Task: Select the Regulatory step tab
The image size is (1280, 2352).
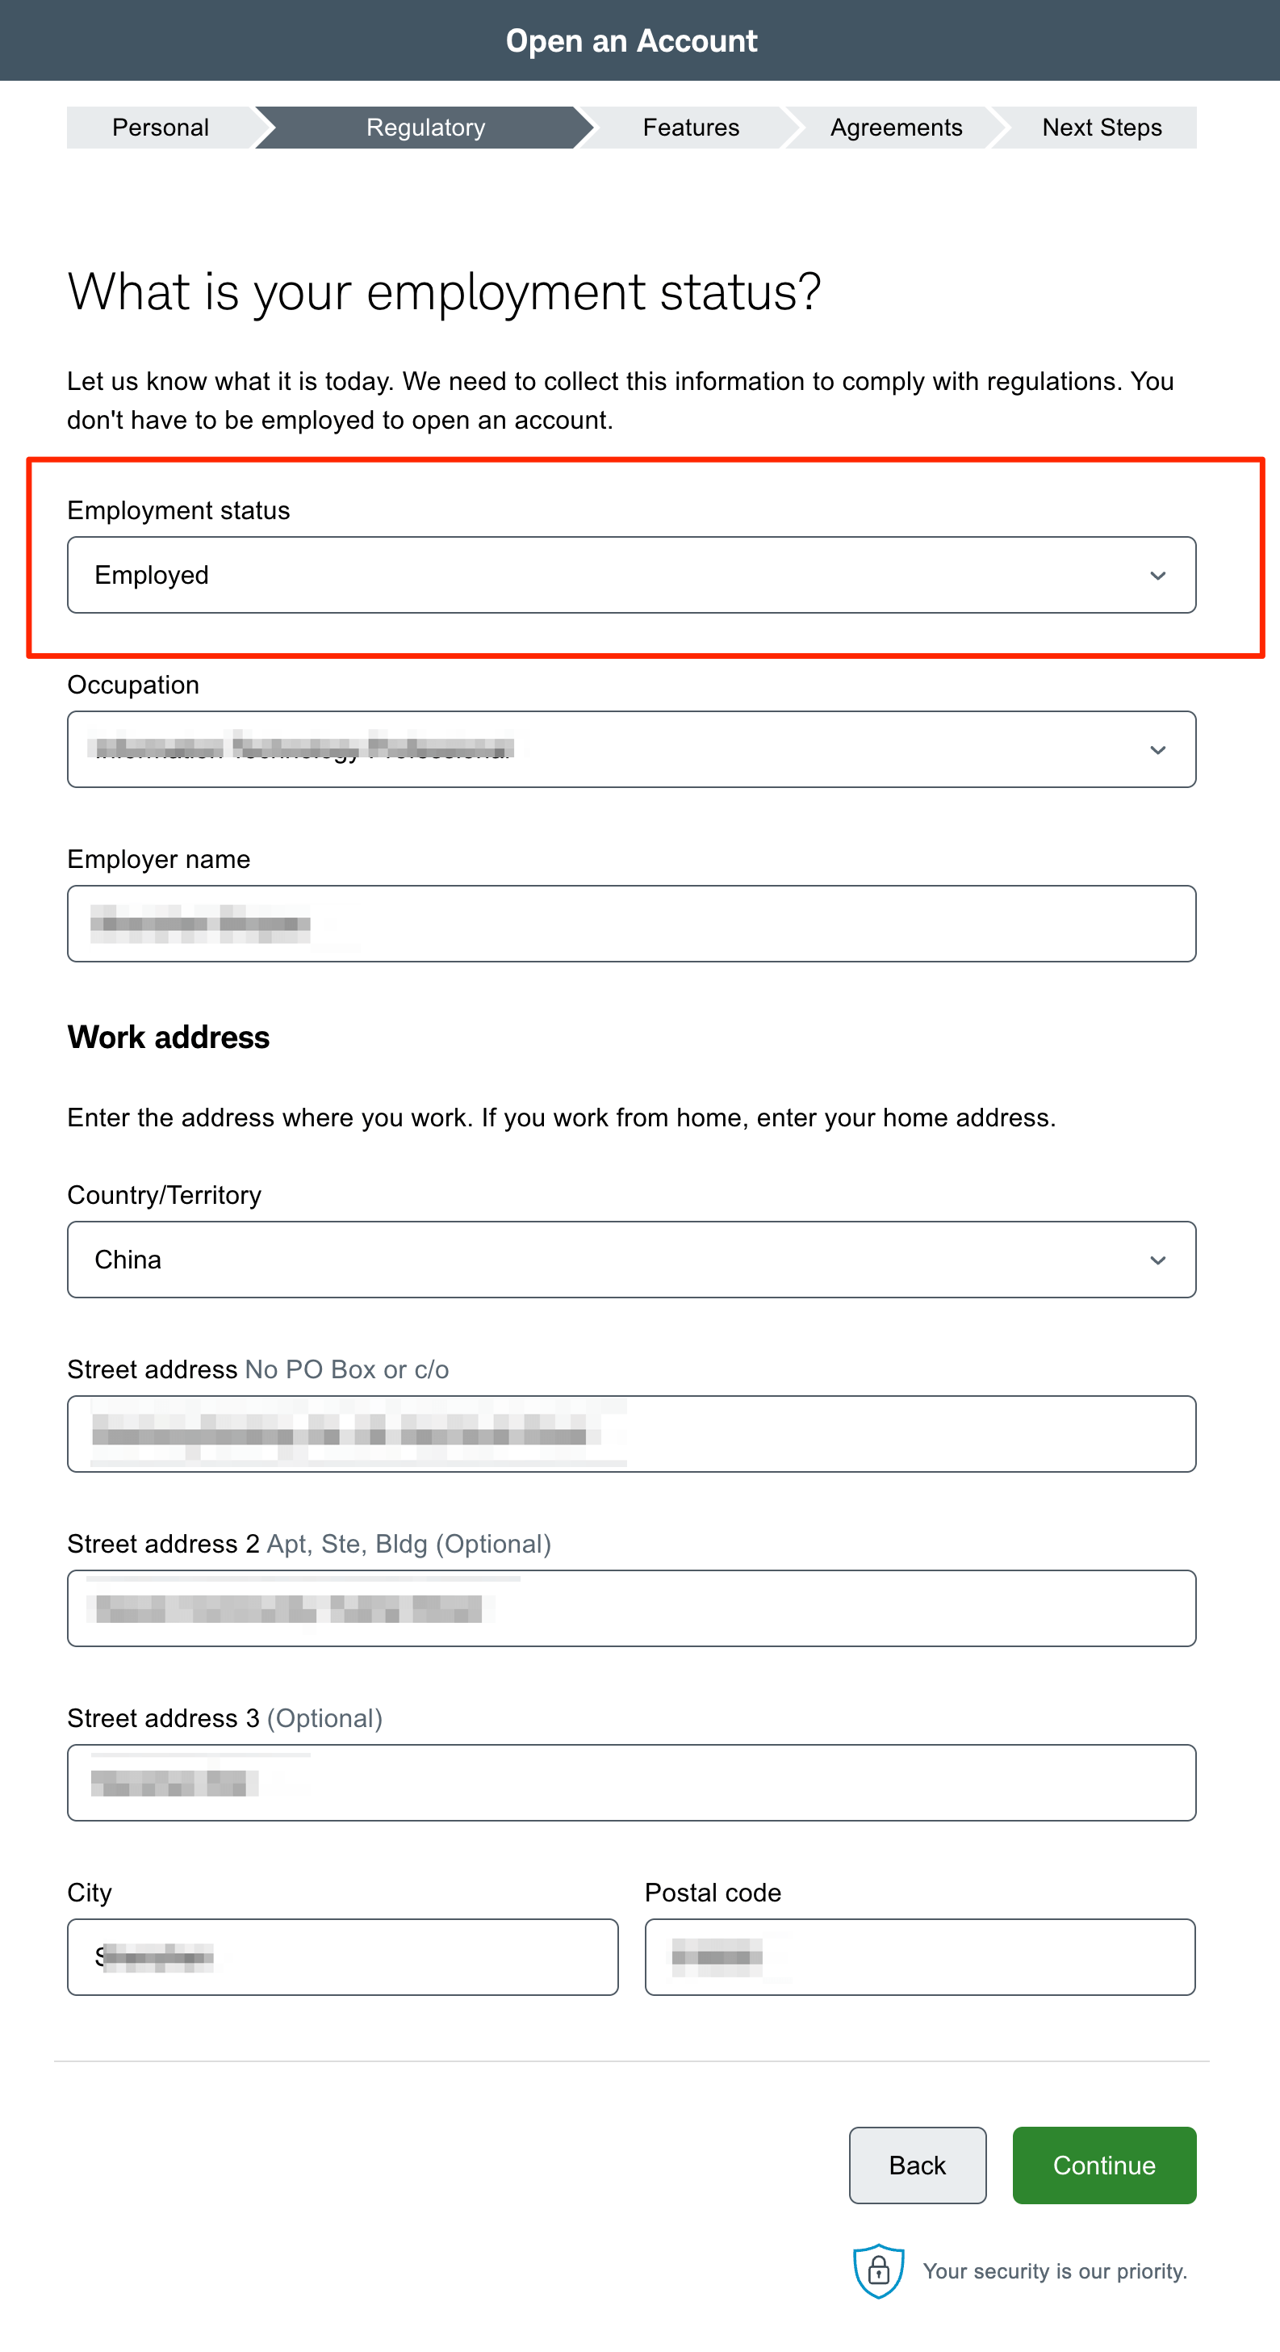Action: pos(425,128)
